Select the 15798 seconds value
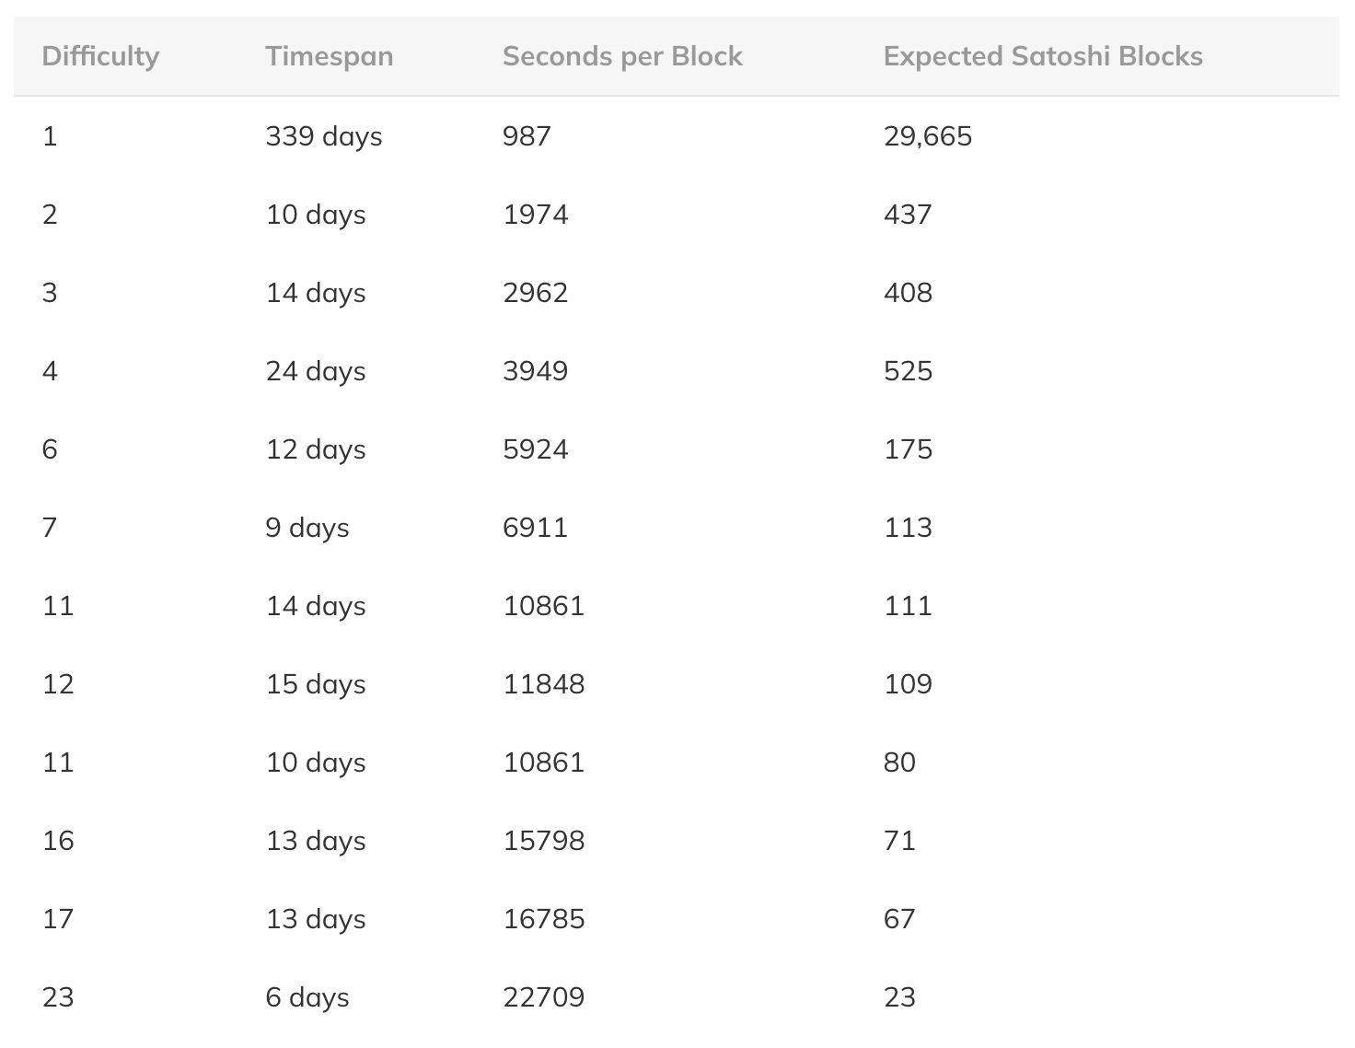 coord(543,841)
